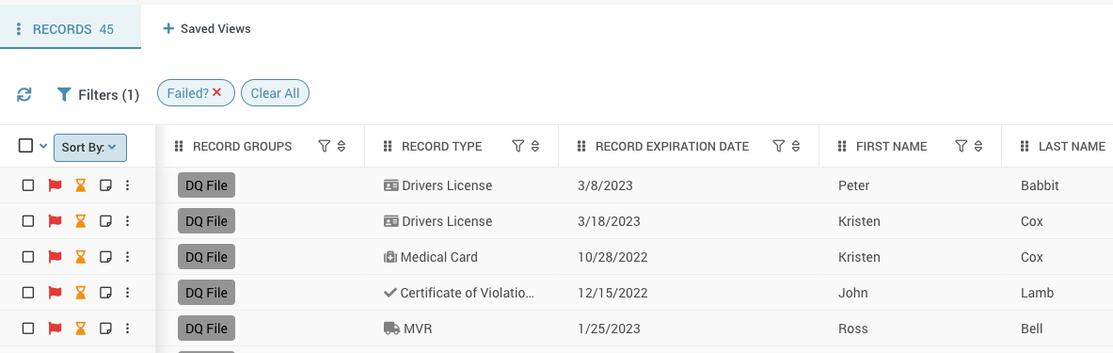This screenshot has width=1113, height=353.
Task: Click the last name Lamb
Action: point(1037,292)
